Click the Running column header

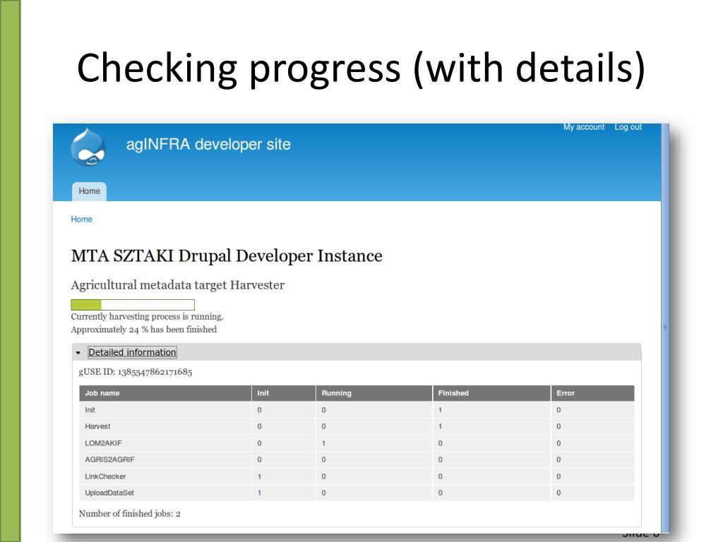coord(374,393)
